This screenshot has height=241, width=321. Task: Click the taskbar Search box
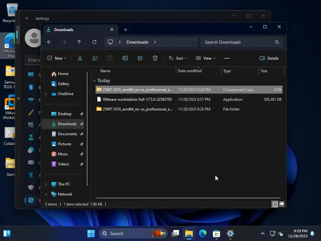(x=133, y=233)
